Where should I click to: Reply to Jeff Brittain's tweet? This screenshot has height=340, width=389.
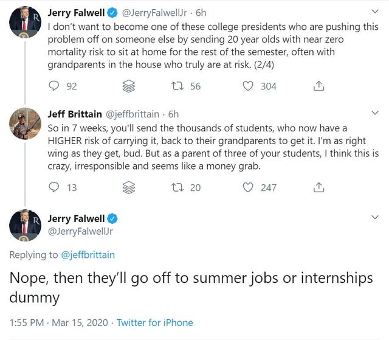pos(53,187)
